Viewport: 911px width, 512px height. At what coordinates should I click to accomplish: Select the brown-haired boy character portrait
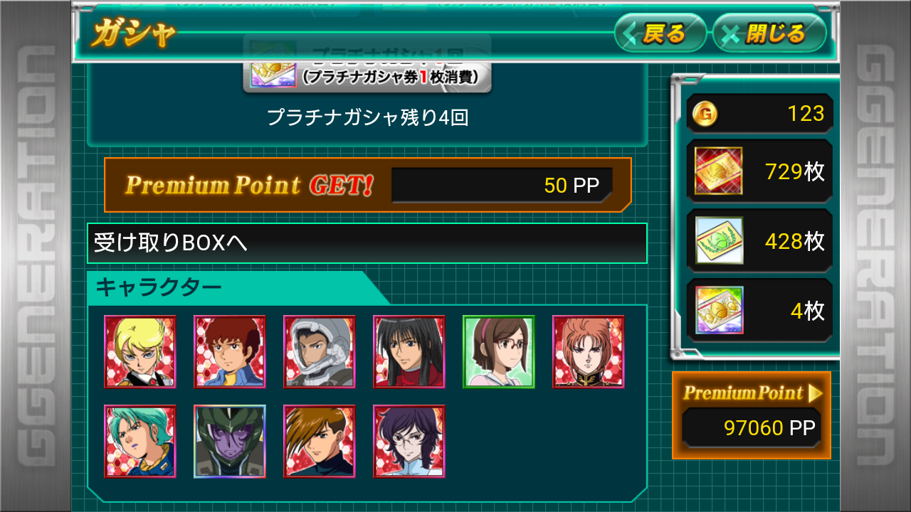(229, 352)
